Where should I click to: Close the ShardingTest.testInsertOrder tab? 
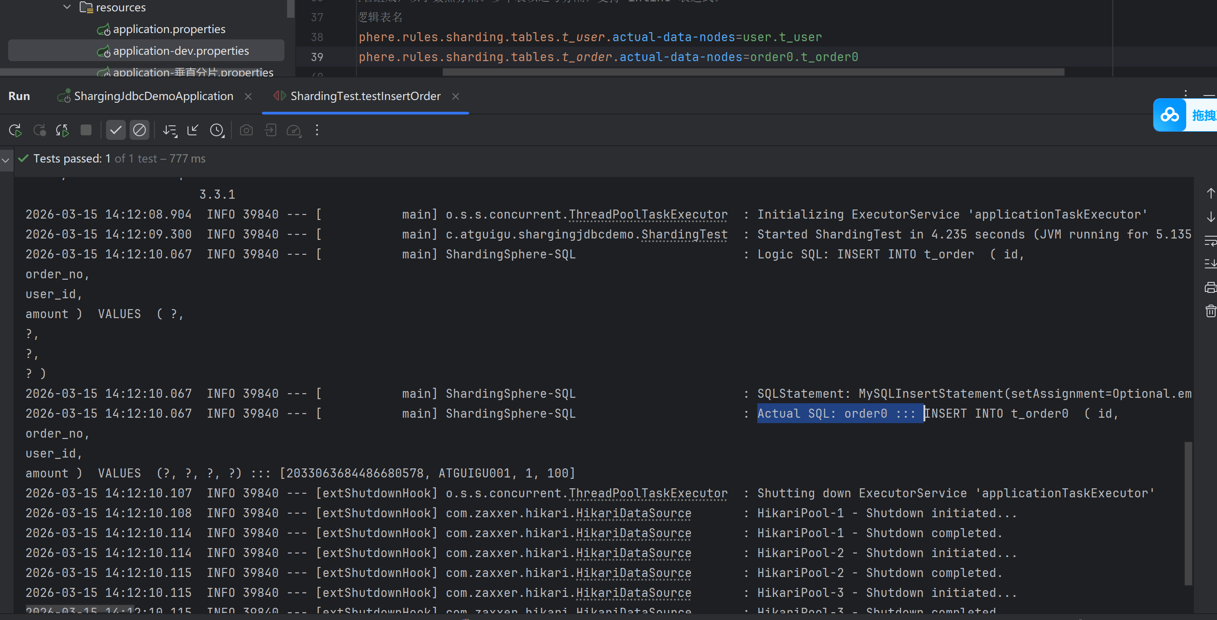click(x=456, y=96)
